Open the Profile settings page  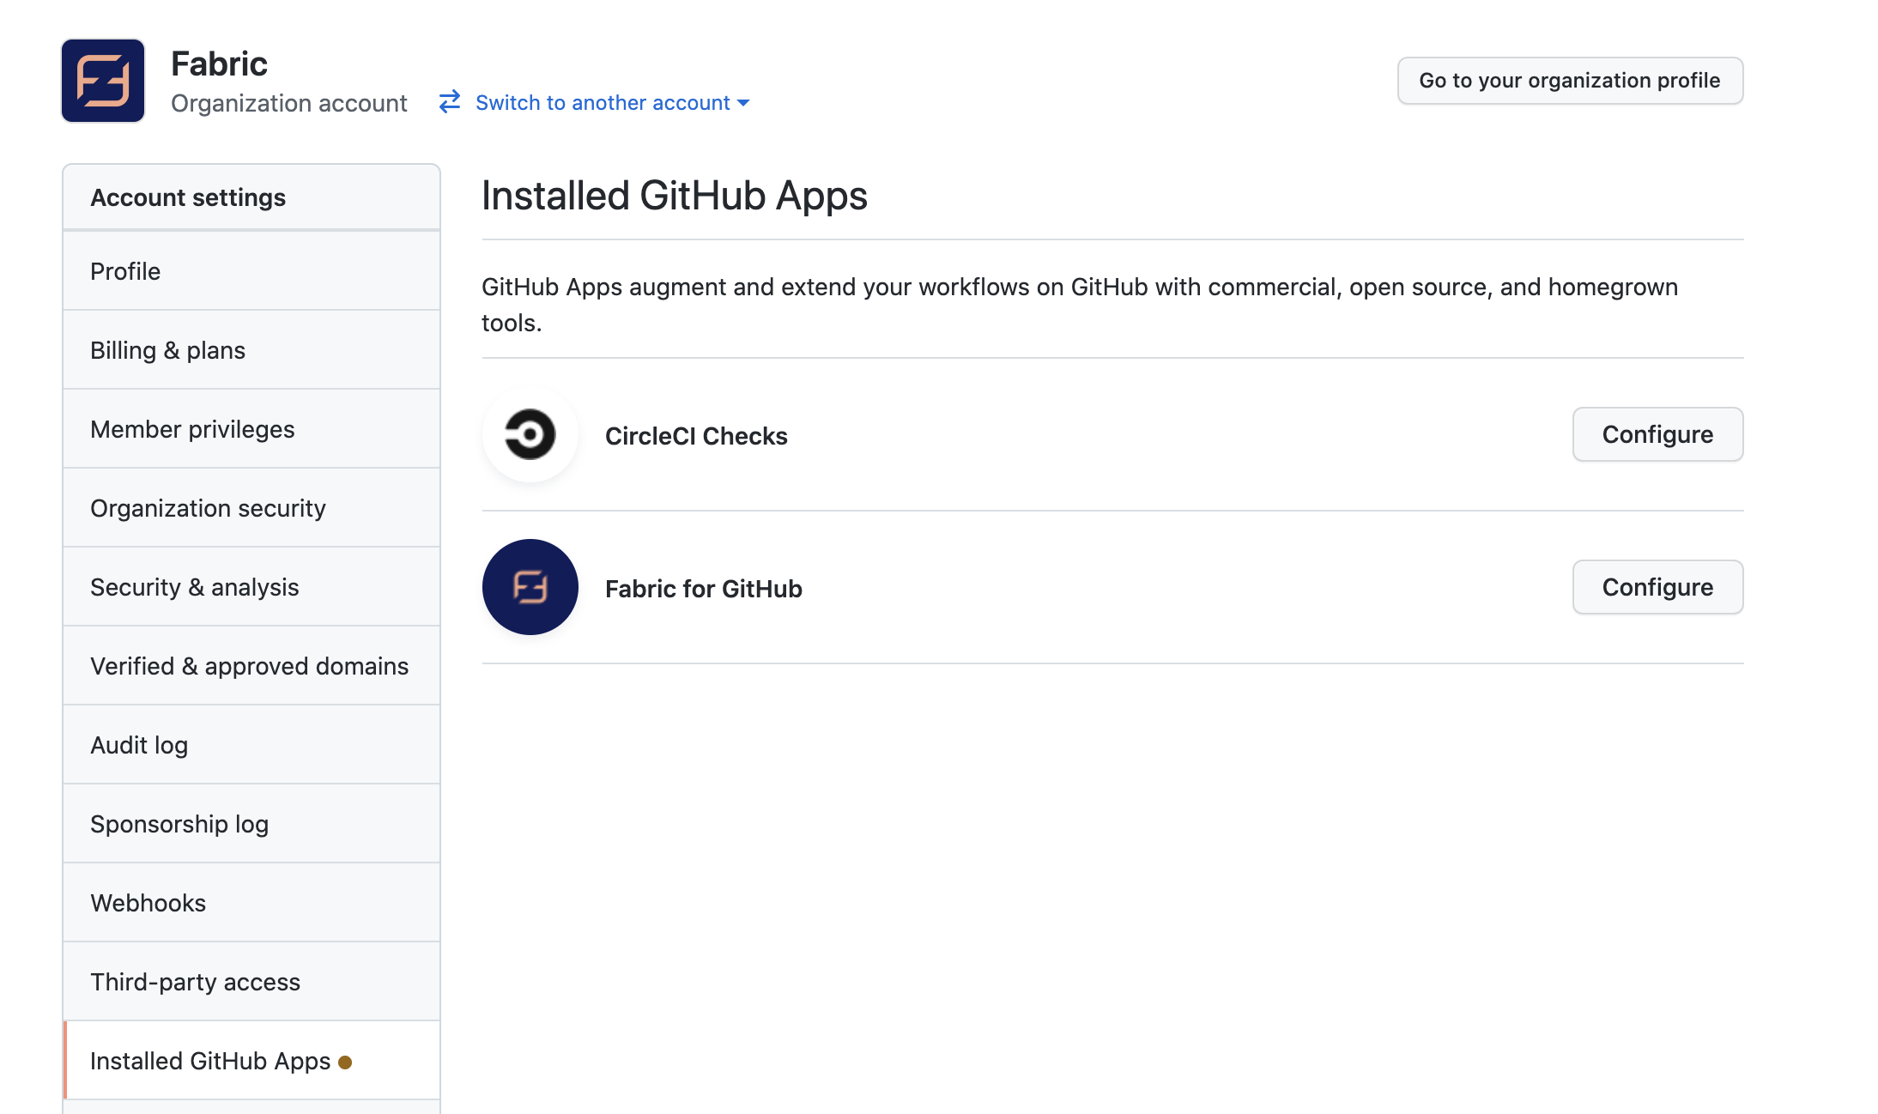click(x=251, y=271)
